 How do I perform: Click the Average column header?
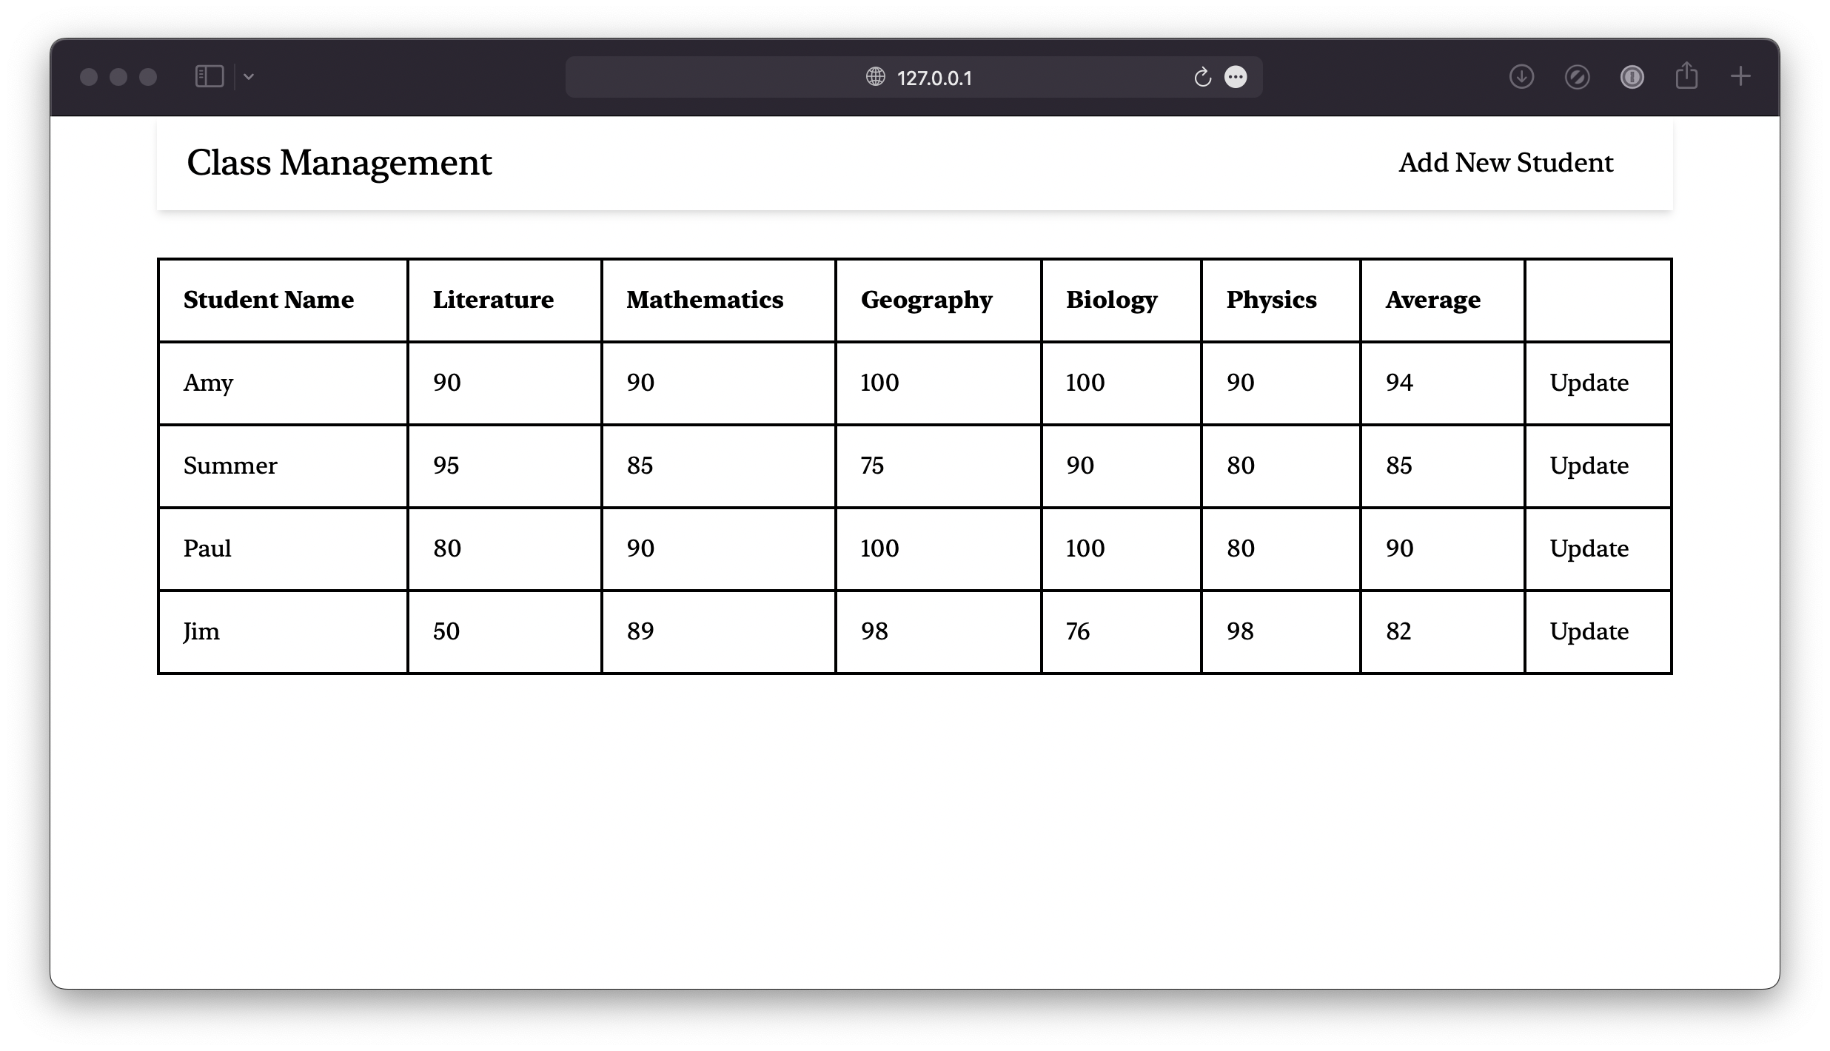[1432, 298]
